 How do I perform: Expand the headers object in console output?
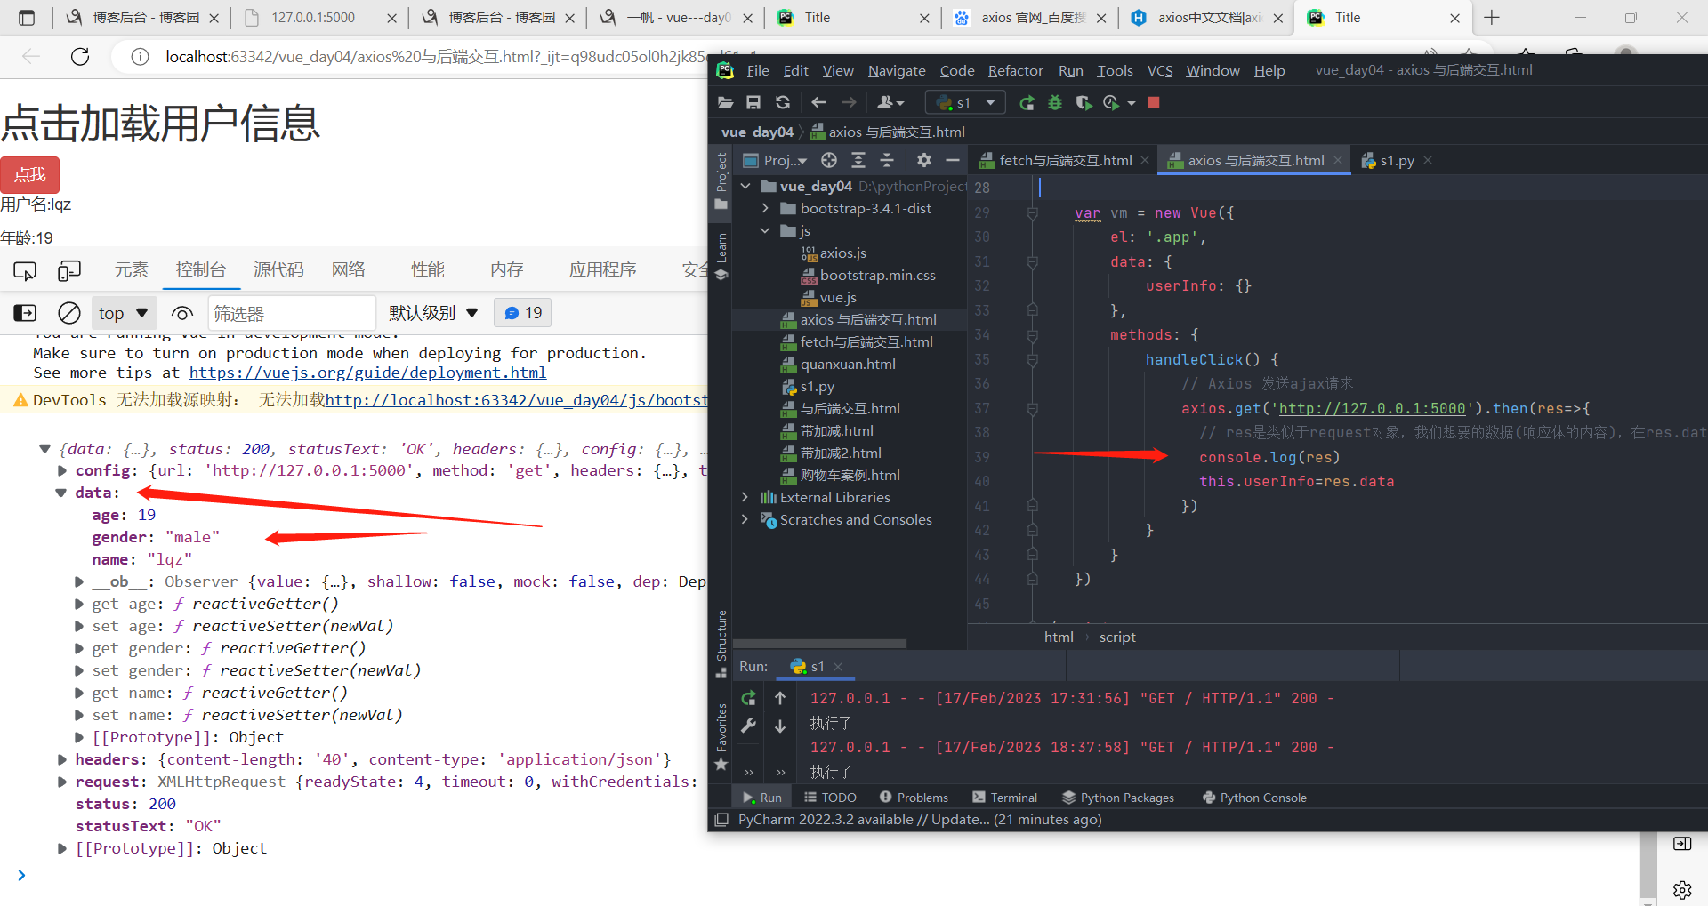point(62,759)
